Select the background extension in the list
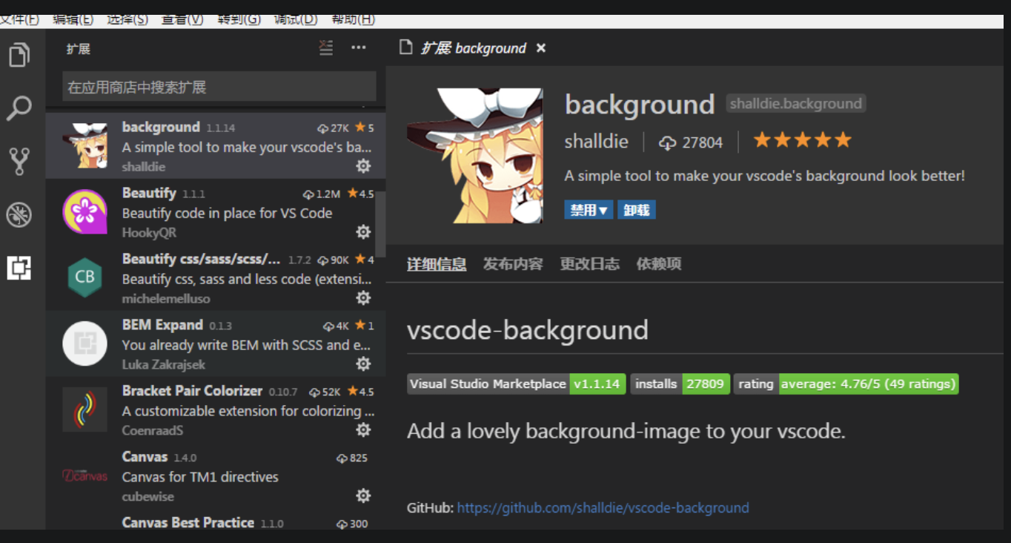This screenshot has width=1011, height=543. coord(216,146)
